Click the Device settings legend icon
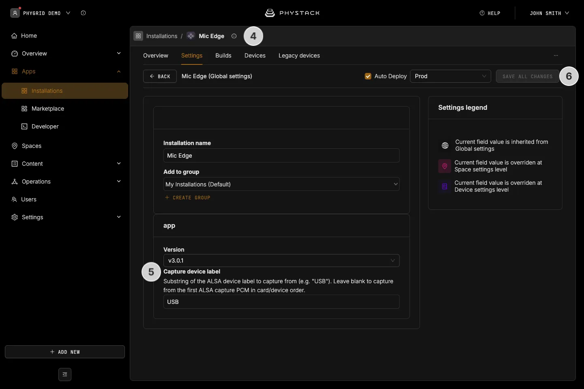The image size is (584, 389). [444, 186]
